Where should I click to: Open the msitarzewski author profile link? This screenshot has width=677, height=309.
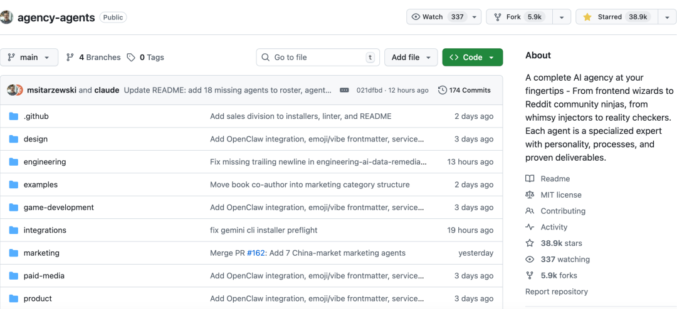point(52,90)
